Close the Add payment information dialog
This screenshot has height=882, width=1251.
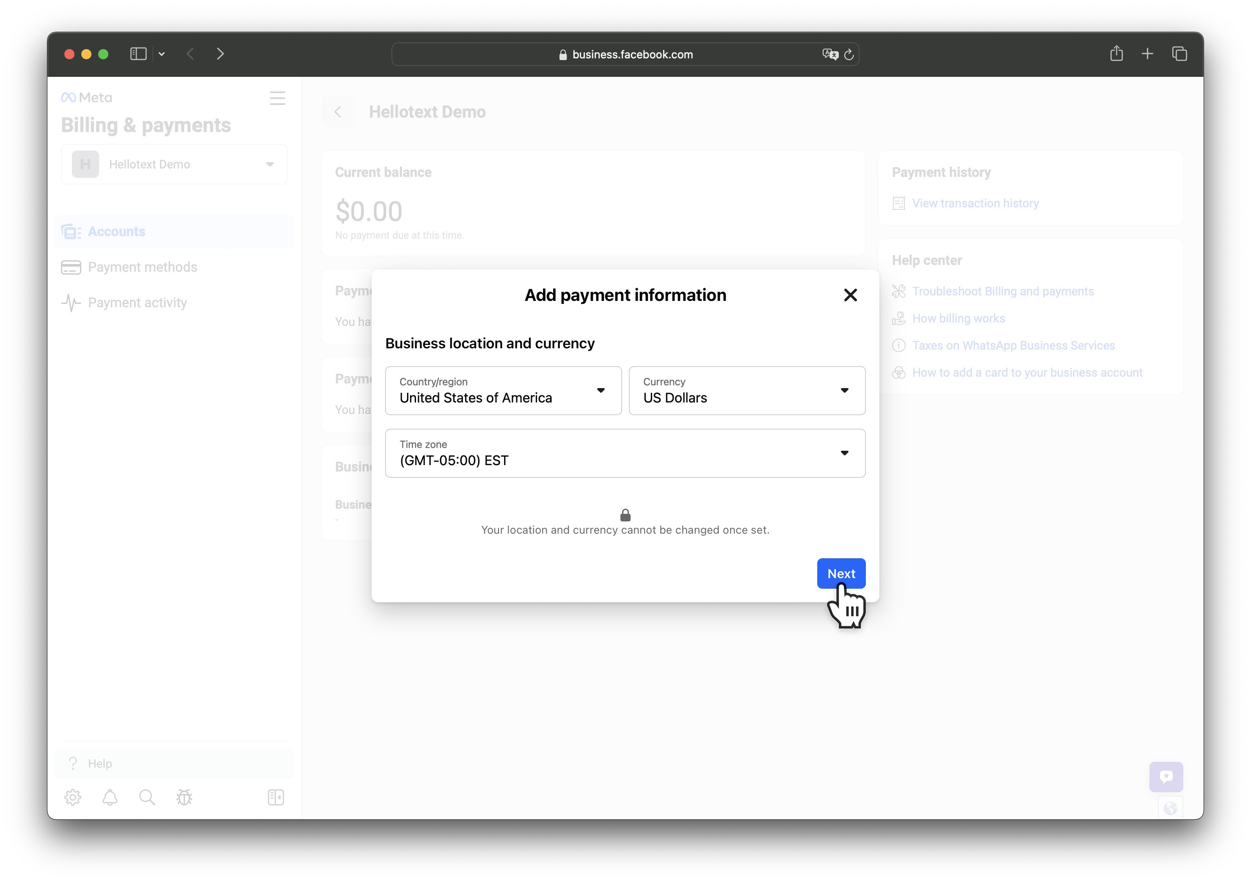pyautogui.click(x=850, y=295)
